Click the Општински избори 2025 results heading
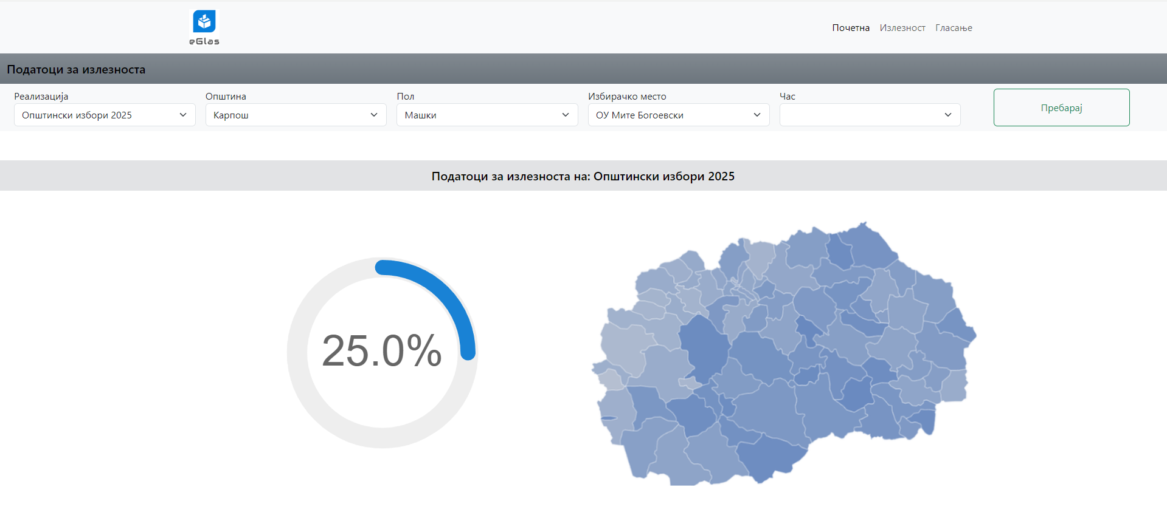The width and height of the screenshot is (1167, 518). (583, 176)
